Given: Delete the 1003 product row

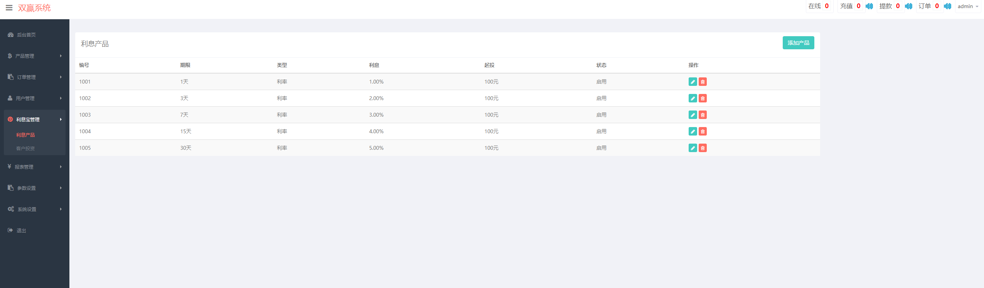Looking at the screenshot, I should (703, 115).
